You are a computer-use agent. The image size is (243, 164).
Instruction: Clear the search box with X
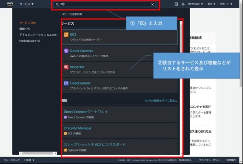[152, 5]
